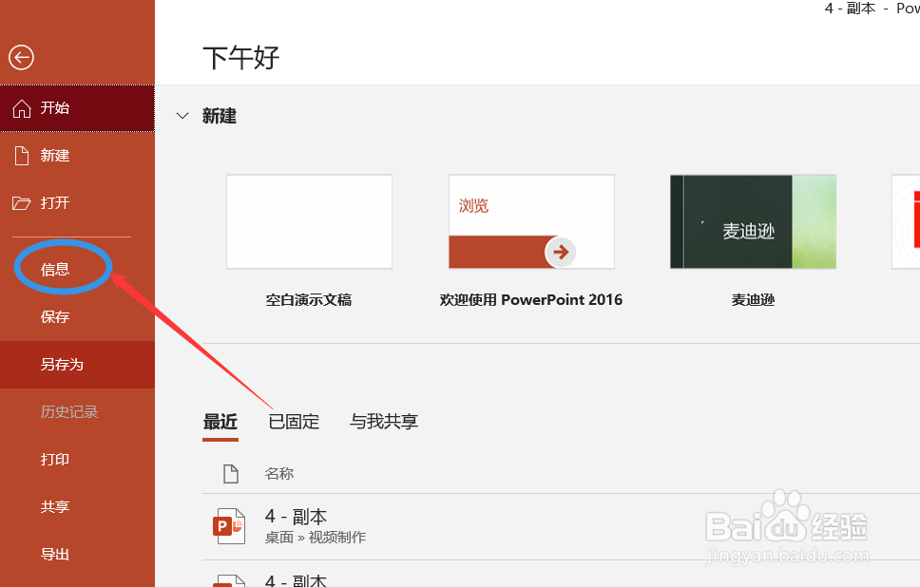Click the back arrow circle icon
The width and height of the screenshot is (920, 587).
21,58
